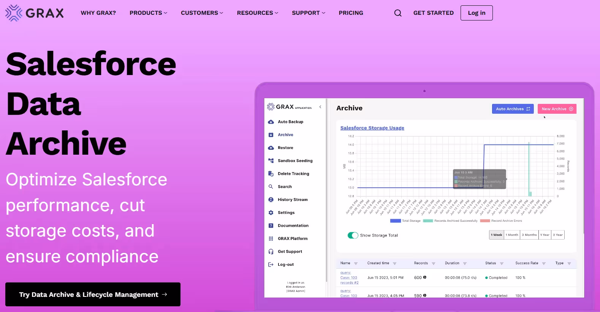Click info icon next to 590 records

(425, 295)
